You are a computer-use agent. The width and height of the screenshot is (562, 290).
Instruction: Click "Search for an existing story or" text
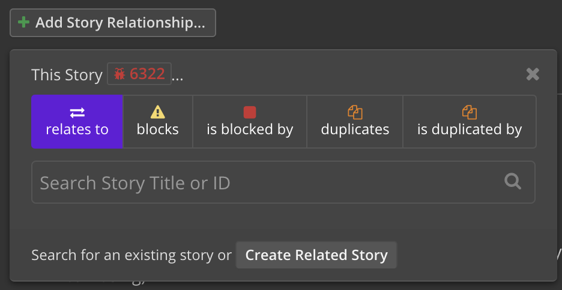131,255
